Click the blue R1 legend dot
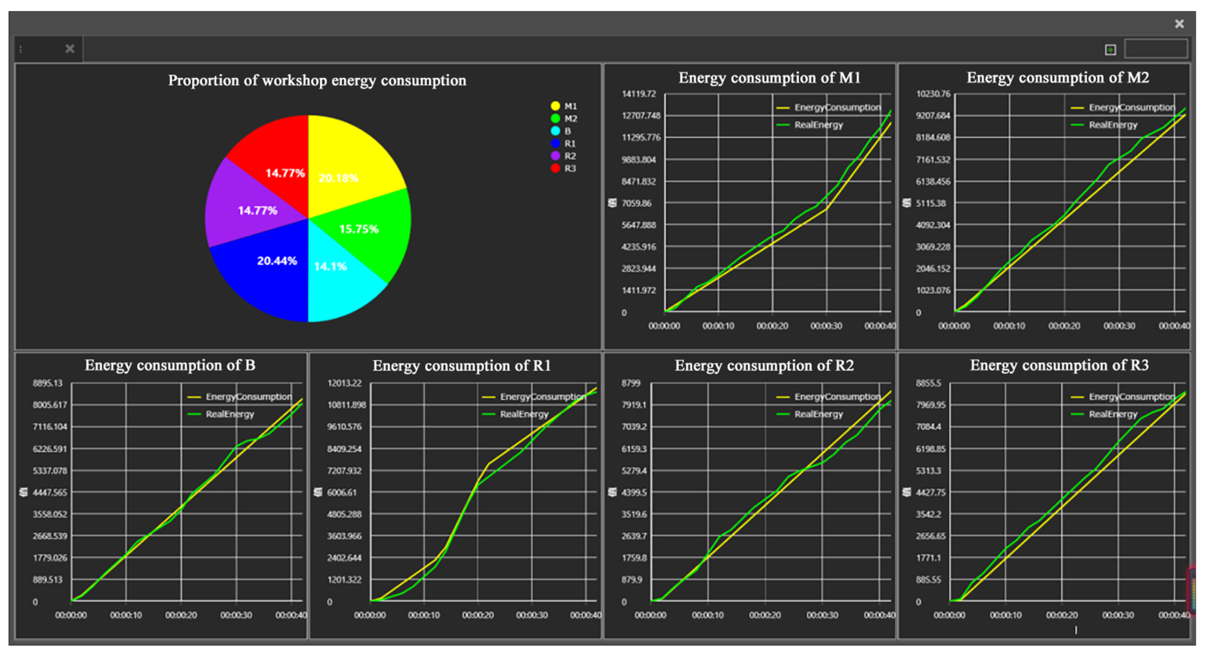The image size is (1207, 659). coord(555,143)
